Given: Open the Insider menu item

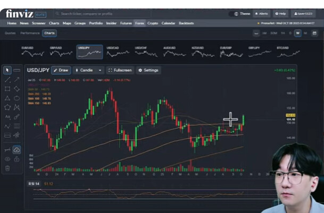Looking at the screenshot, I should pyautogui.click(x=111, y=23).
